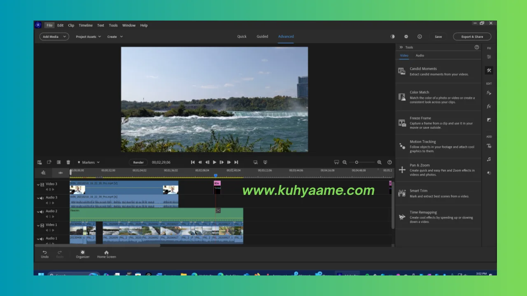
Task: Go to the previous edit point
Action: coord(193,162)
